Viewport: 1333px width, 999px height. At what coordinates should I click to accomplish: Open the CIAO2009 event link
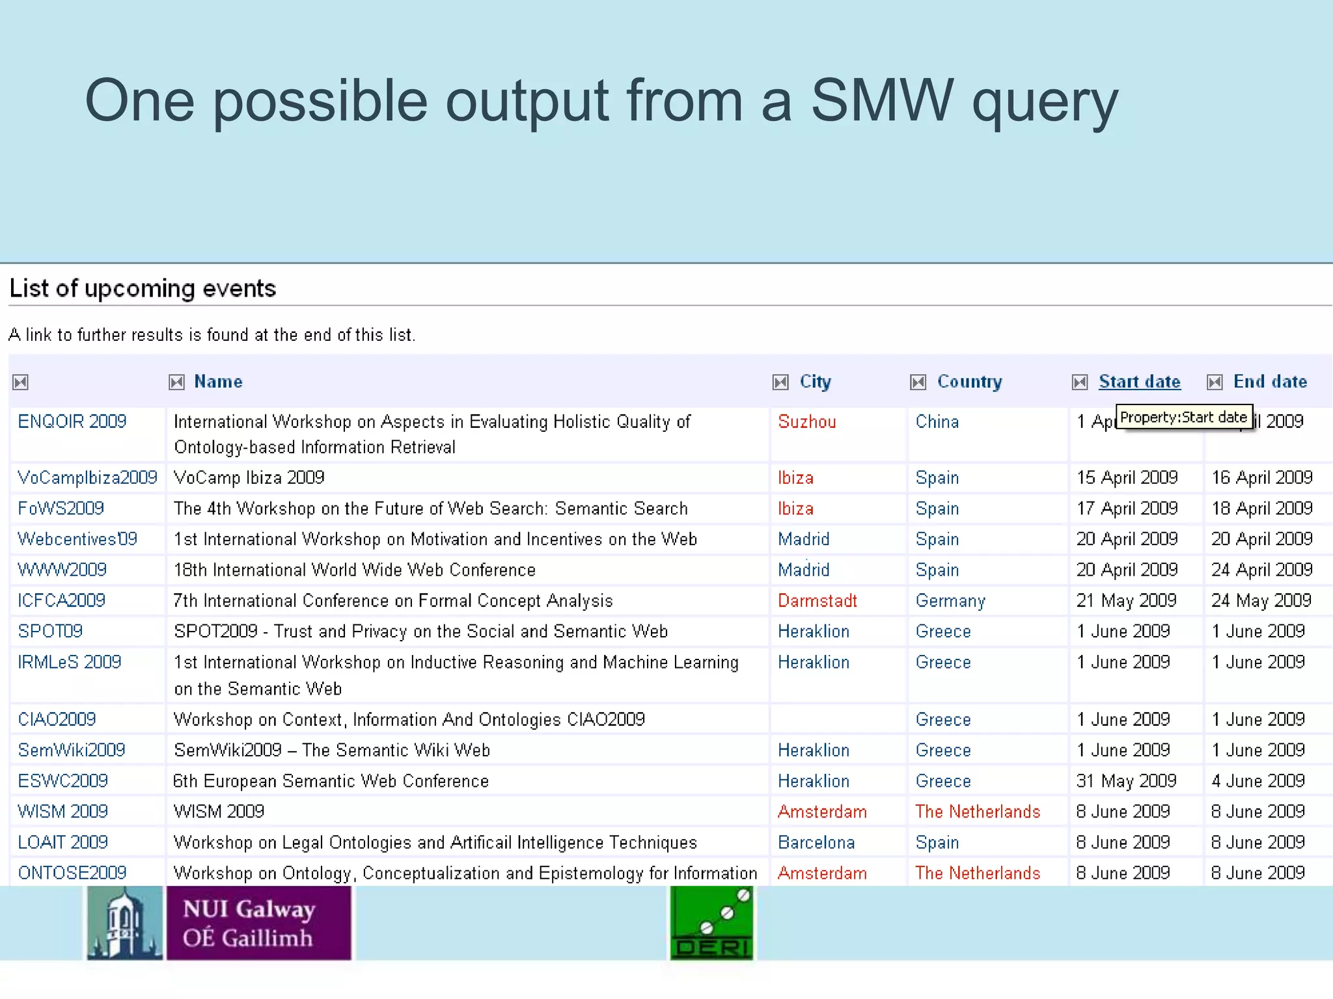[x=57, y=719]
